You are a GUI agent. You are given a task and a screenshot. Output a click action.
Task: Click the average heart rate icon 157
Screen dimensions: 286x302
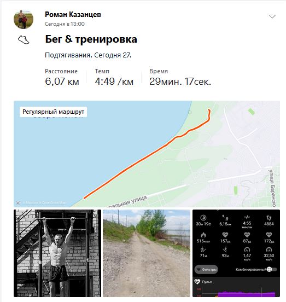(225, 235)
